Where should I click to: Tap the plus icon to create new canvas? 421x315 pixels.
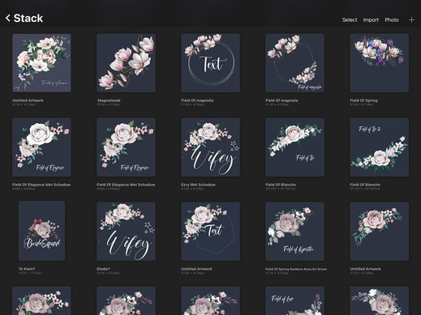[x=411, y=20]
